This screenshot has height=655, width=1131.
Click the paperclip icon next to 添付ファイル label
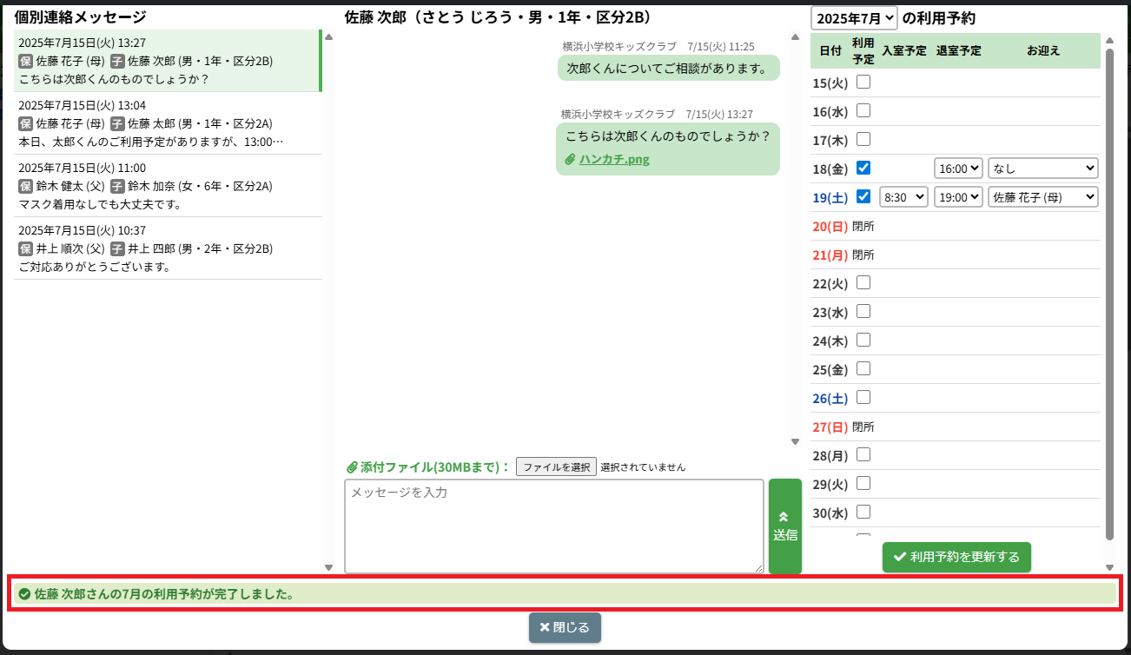[x=352, y=466]
